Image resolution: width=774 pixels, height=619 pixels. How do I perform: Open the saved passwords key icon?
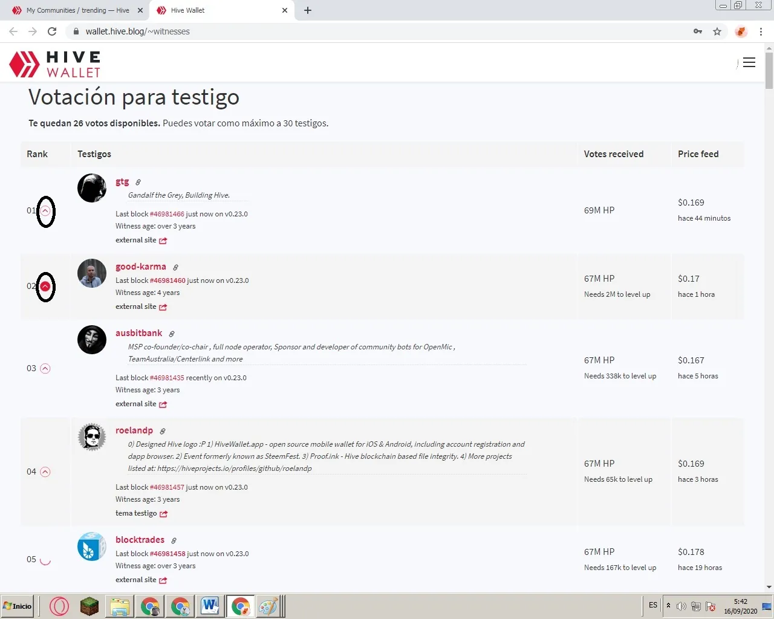(698, 31)
